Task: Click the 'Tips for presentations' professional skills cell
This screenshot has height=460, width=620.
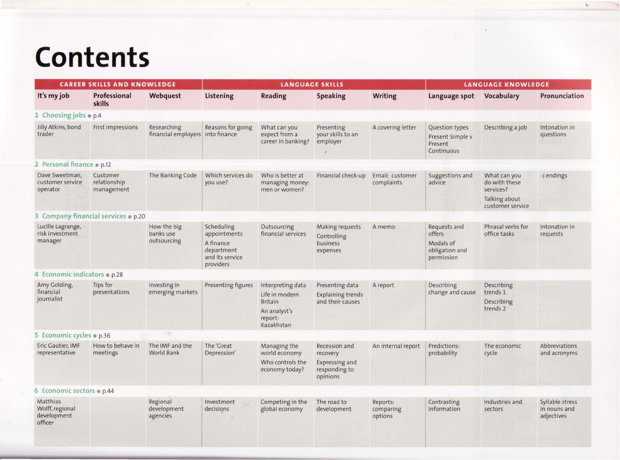Action: pos(111,288)
